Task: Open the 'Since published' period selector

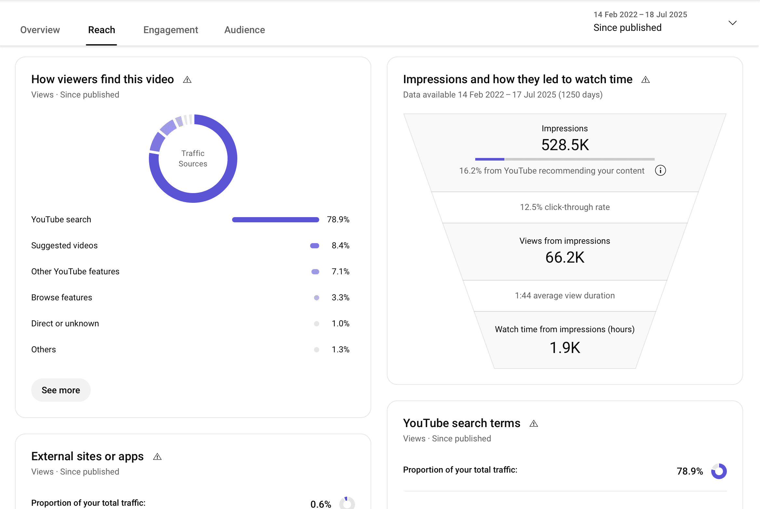Action: pos(627,27)
